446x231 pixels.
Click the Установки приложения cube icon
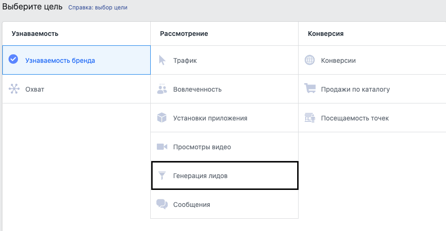[x=162, y=118]
